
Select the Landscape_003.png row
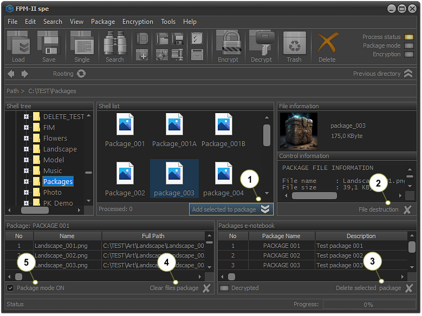point(105,265)
